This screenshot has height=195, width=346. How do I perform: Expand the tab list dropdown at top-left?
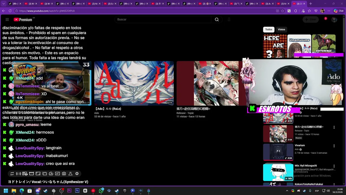(4, 4)
